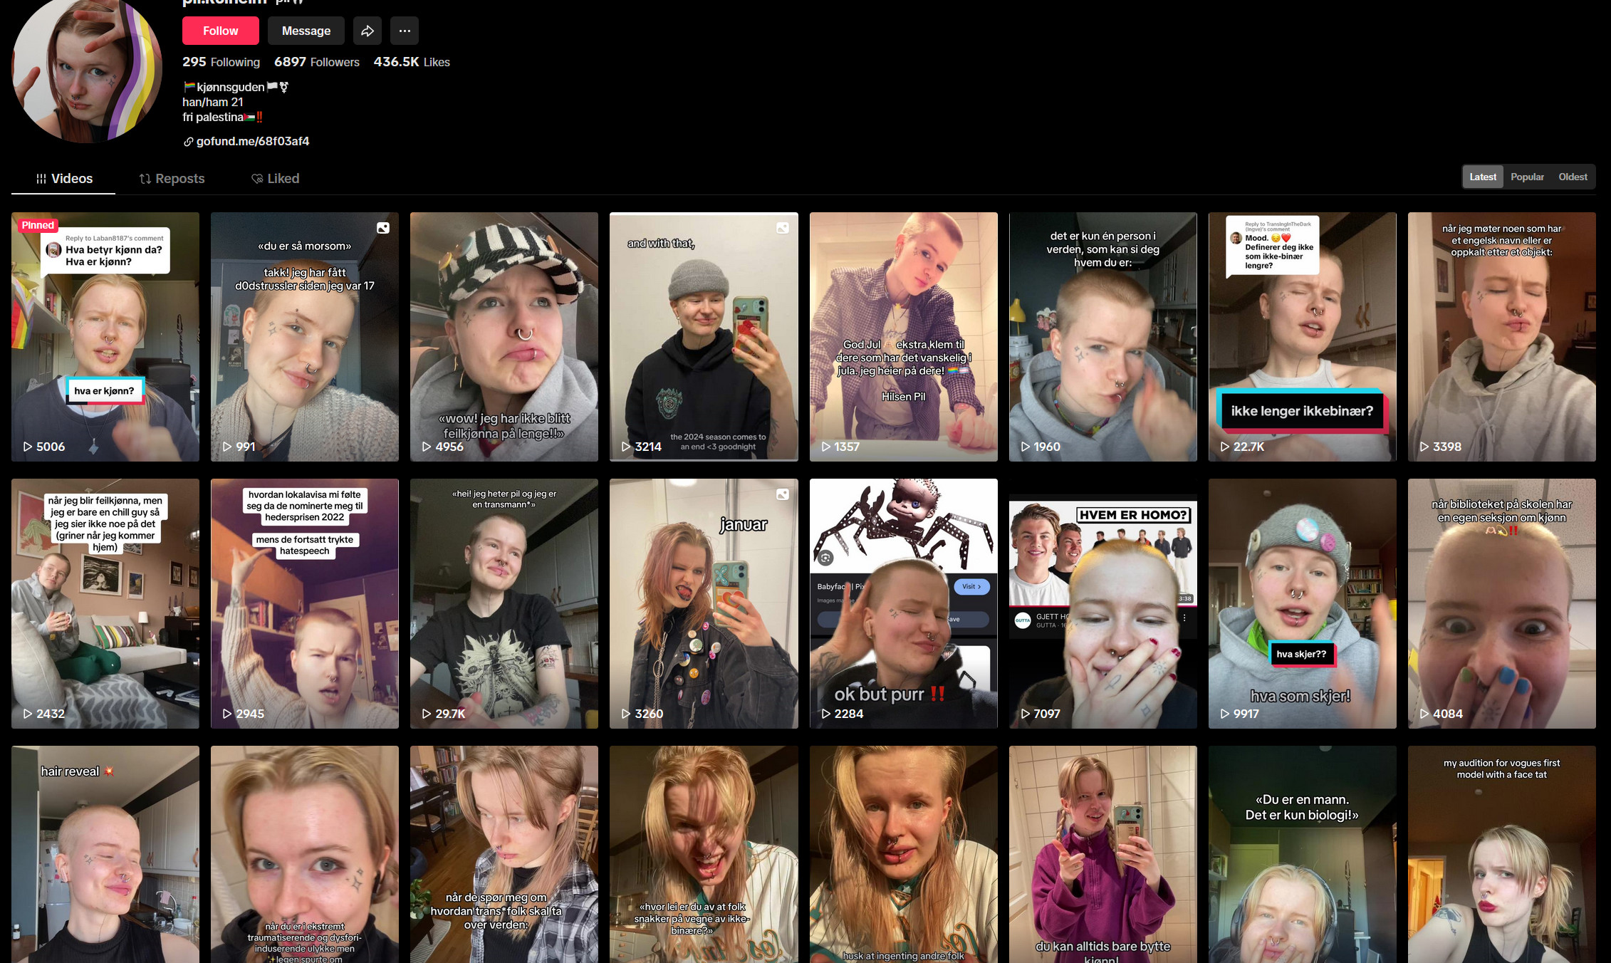Open the 'God Jul' video with 1357 views
Viewport: 1611px width, 963px height.
(x=904, y=337)
